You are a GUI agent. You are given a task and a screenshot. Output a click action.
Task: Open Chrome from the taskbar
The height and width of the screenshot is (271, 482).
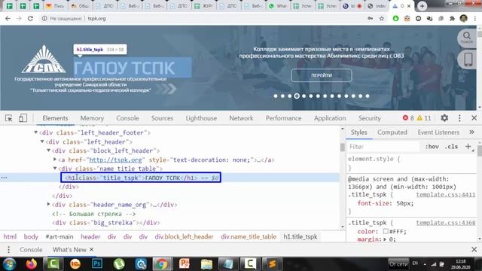162,263
